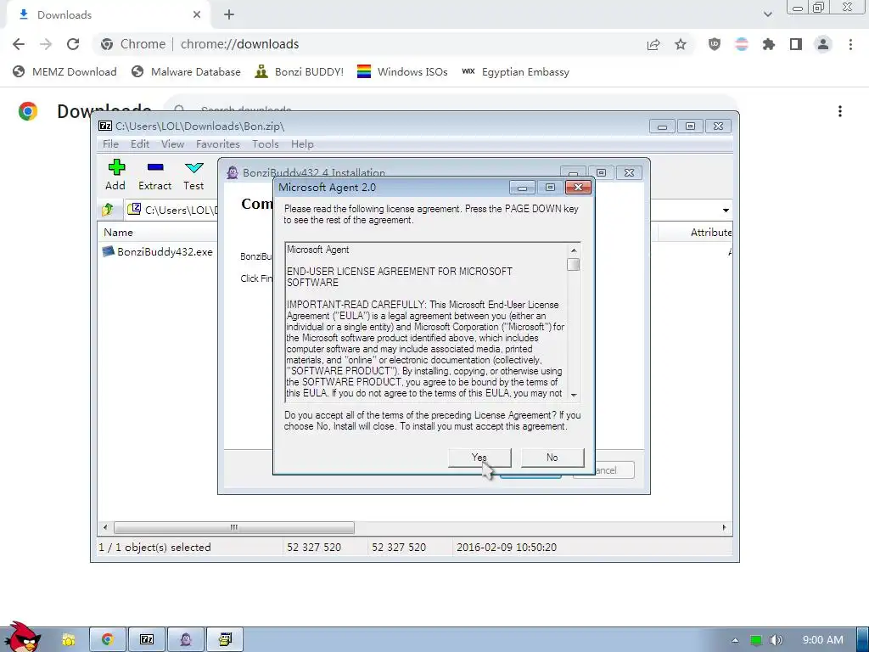
Task: Open the Tools menu in 7-Zip
Action: 265,144
